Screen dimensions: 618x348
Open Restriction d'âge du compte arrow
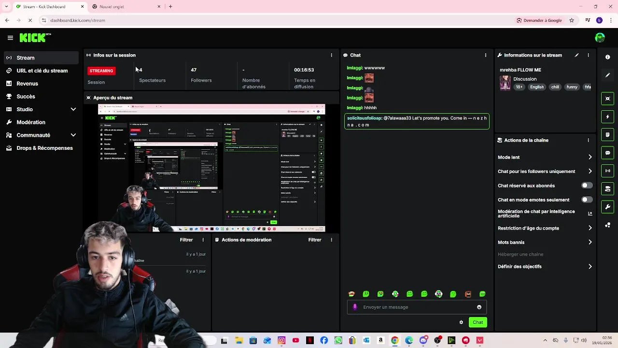(590, 228)
